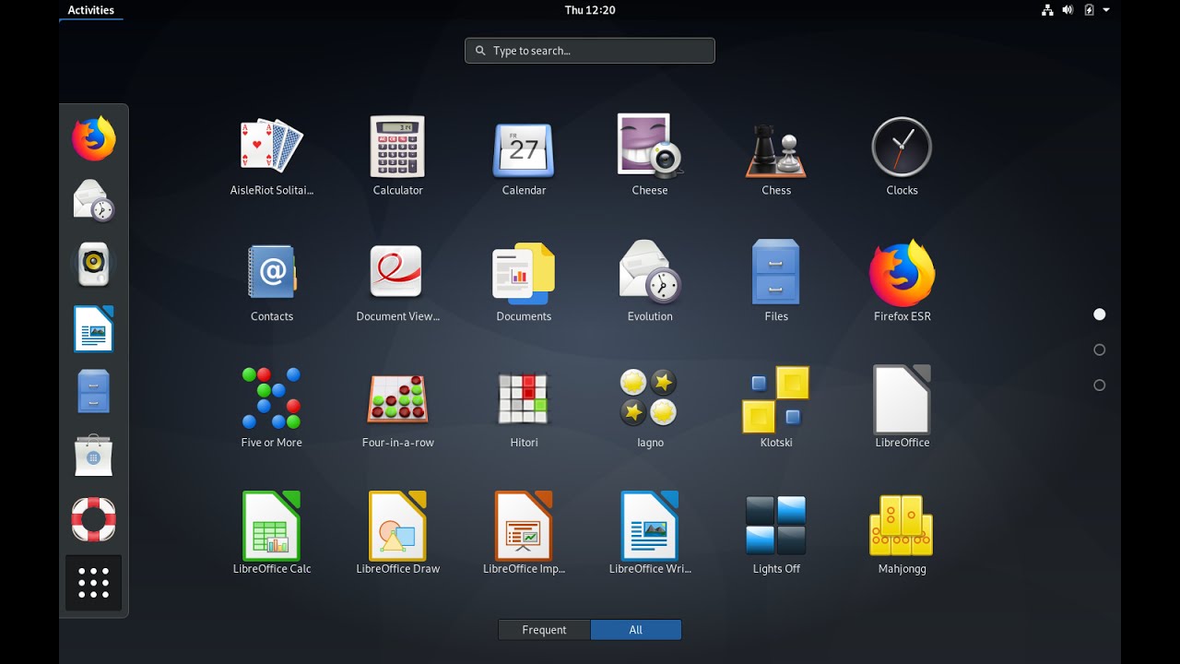
Task: Click the volume speaker icon in top bar
Action: (1068, 10)
